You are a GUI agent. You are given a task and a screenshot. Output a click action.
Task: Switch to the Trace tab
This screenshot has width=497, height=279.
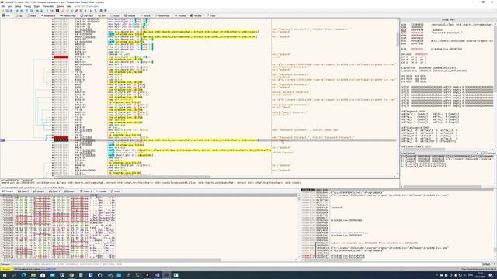click(210, 15)
